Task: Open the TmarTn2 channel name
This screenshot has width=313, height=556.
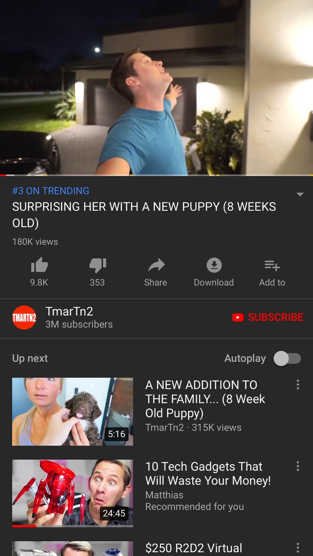Action: pyautogui.click(x=69, y=311)
